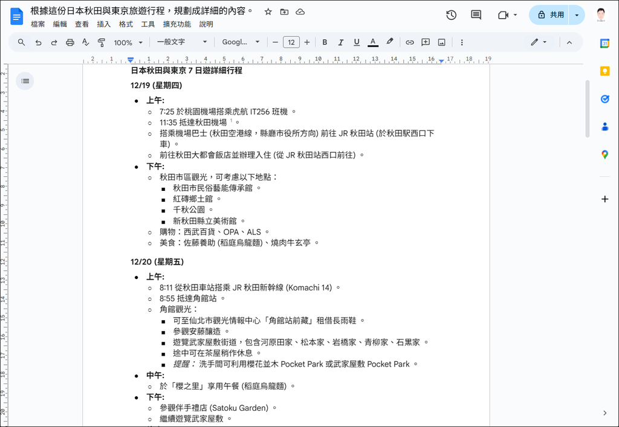The image size is (619, 427).
Task: Open the Google Docs home icon
Action: pyautogui.click(x=16, y=17)
